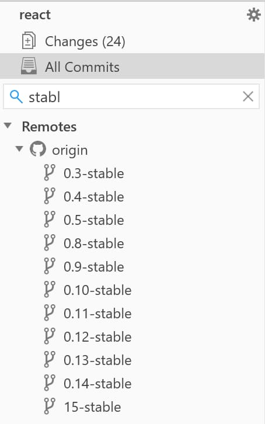The width and height of the screenshot is (265, 424).
Task: Clear the branch filter text
Action: coord(248,96)
